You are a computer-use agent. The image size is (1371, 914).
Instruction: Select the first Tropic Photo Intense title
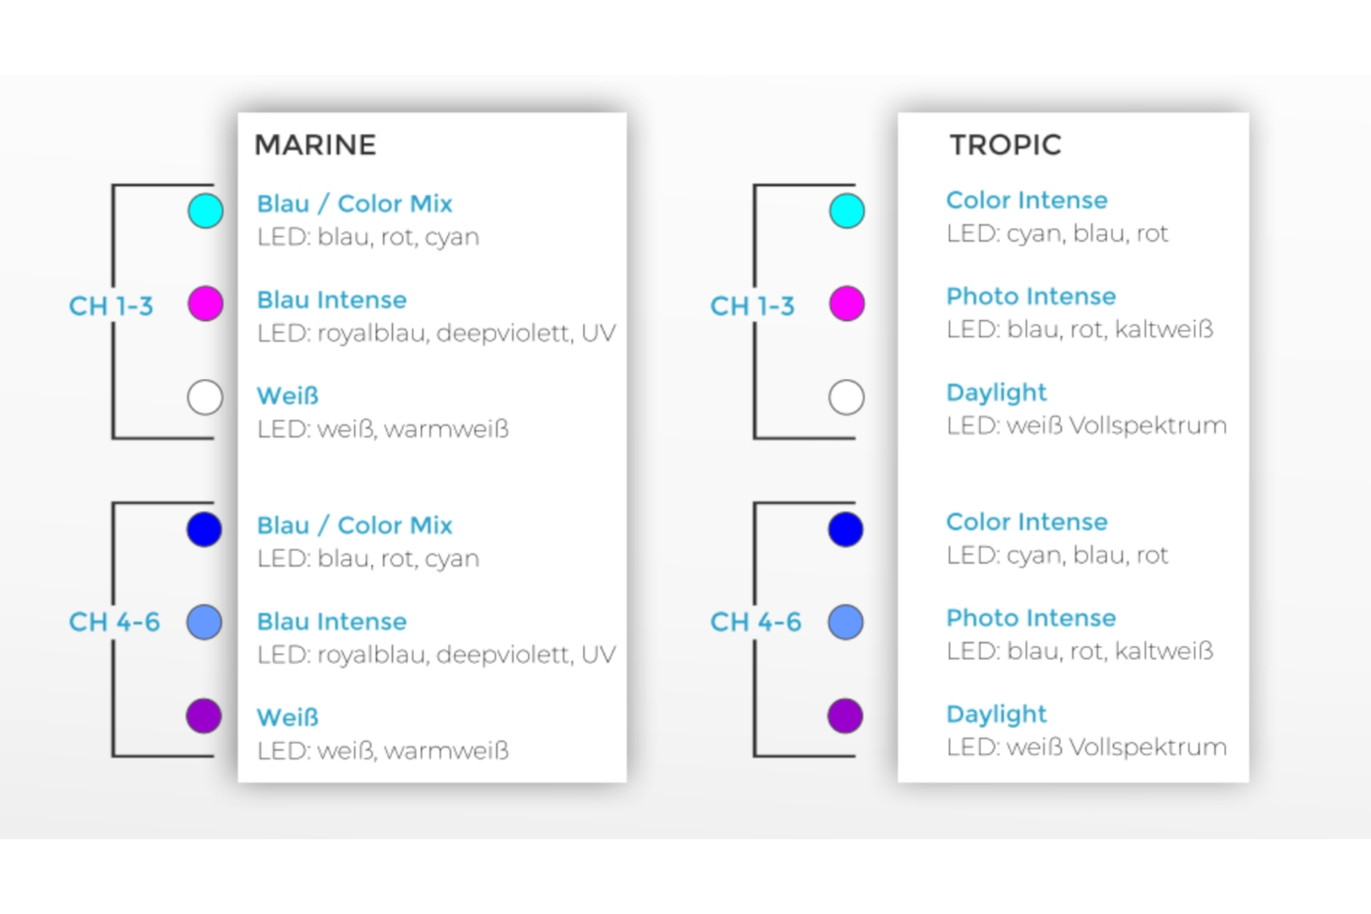pyautogui.click(x=1031, y=296)
